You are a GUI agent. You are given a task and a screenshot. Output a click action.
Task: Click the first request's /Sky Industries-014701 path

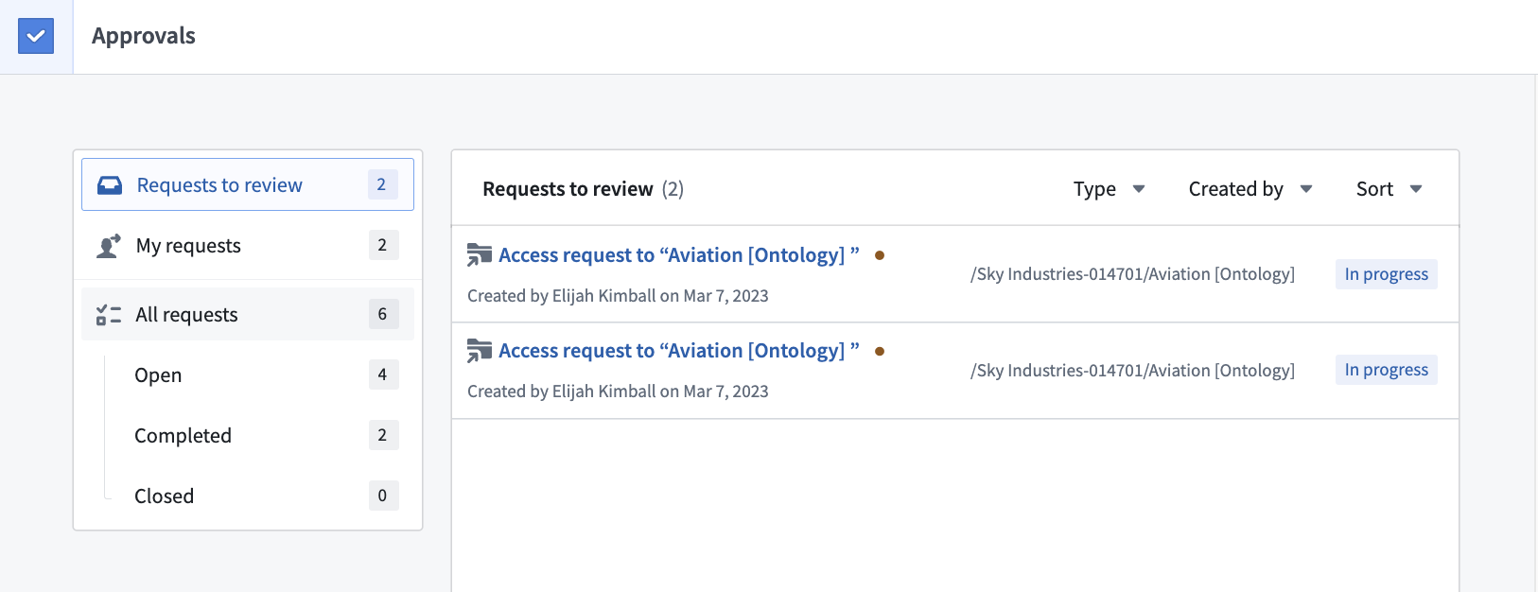pyautogui.click(x=1132, y=274)
